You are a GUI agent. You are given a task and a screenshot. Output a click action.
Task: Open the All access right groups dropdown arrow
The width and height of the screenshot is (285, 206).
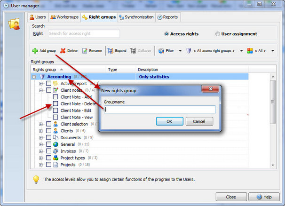click(241, 51)
